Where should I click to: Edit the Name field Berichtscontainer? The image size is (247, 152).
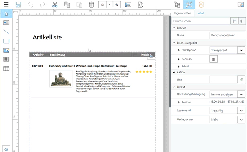click(227, 35)
